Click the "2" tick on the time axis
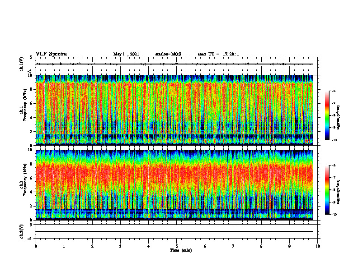This screenshot has height=276, width=358. click(92, 246)
